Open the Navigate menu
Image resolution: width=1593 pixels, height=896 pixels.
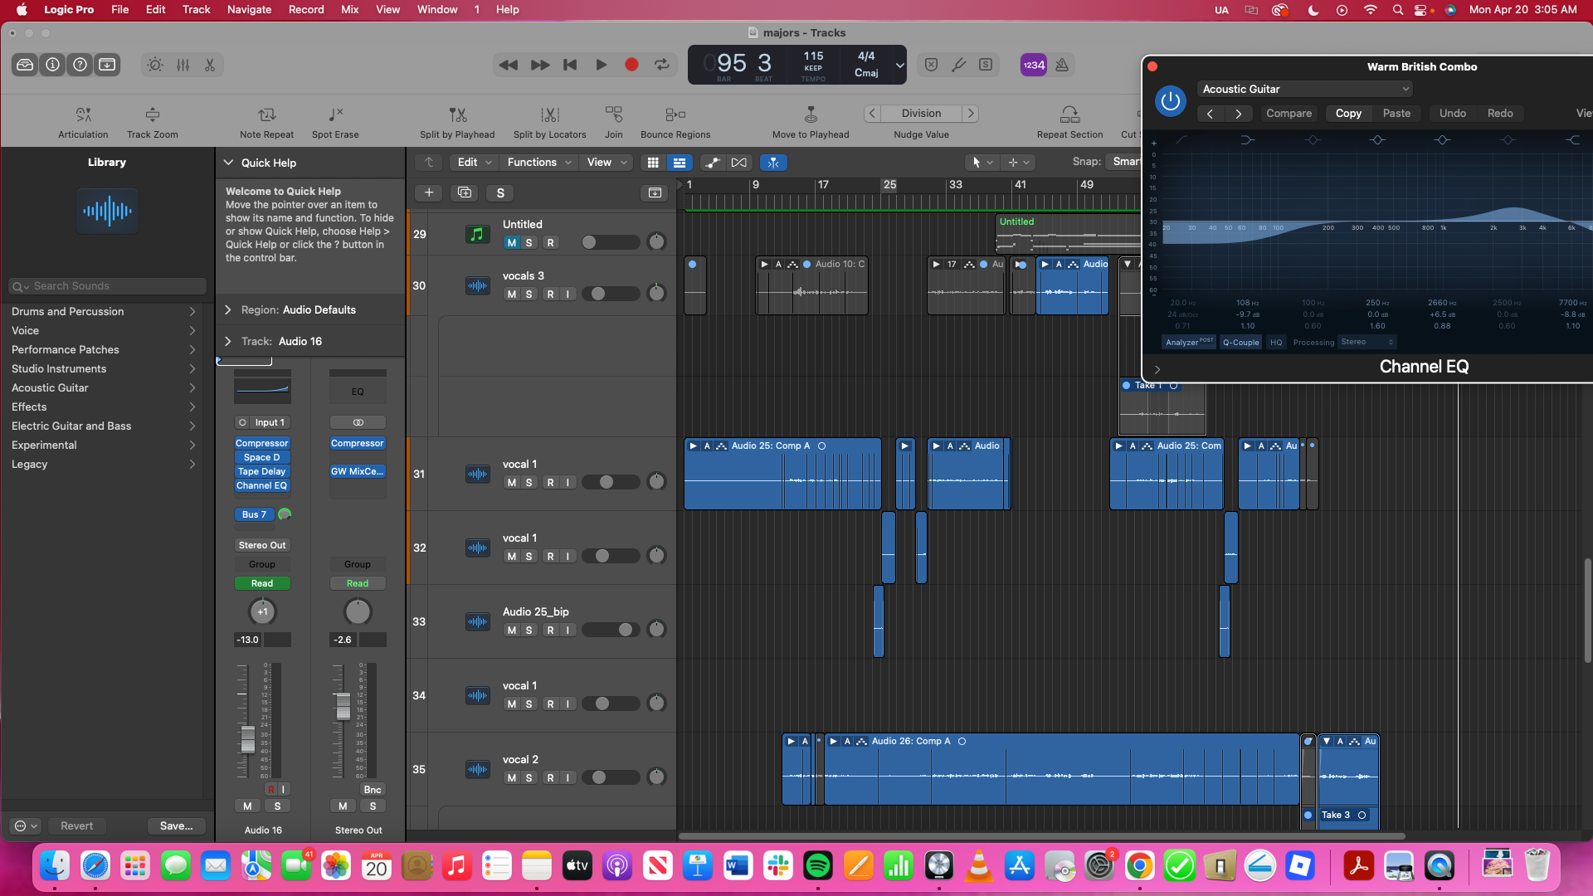(250, 10)
